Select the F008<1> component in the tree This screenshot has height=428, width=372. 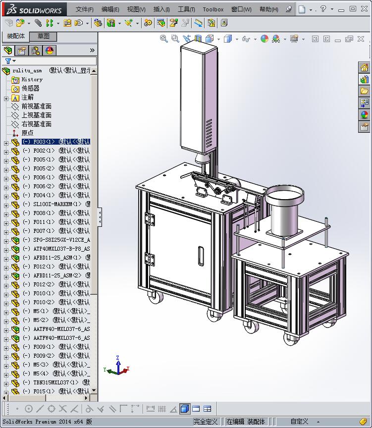click(55, 213)
